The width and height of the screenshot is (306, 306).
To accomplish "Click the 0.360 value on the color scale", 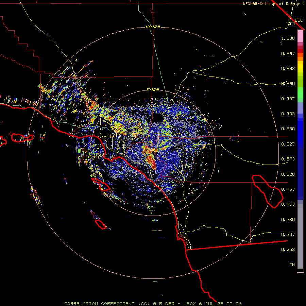I will click(x=288, y=220).
